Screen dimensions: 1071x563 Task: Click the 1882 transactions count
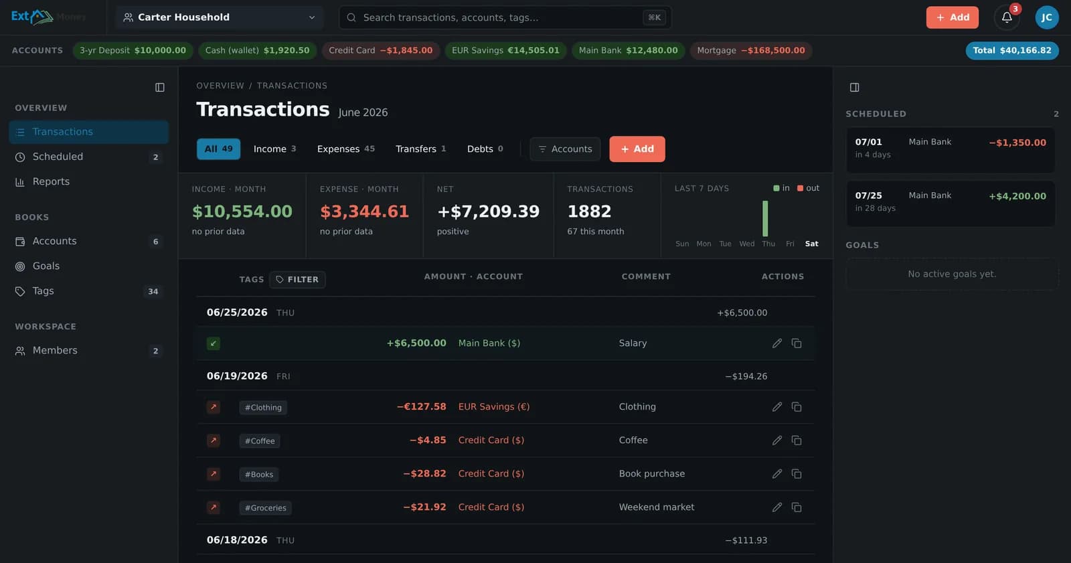point(589,212)
